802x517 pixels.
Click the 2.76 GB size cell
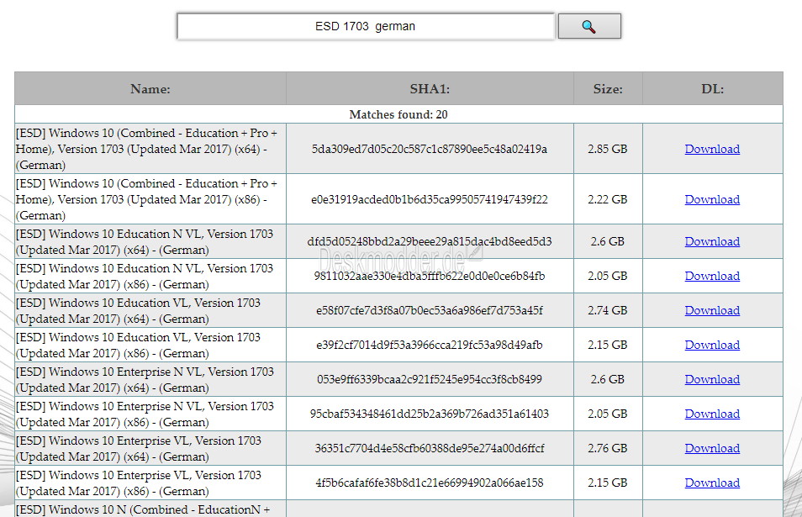608,448
